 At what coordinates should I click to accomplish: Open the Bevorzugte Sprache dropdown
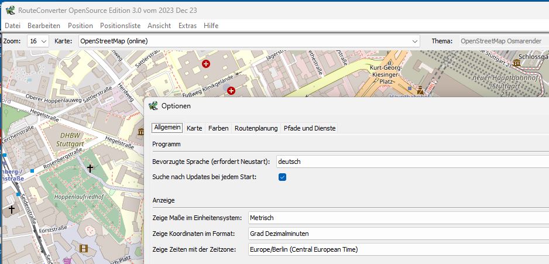410,162
